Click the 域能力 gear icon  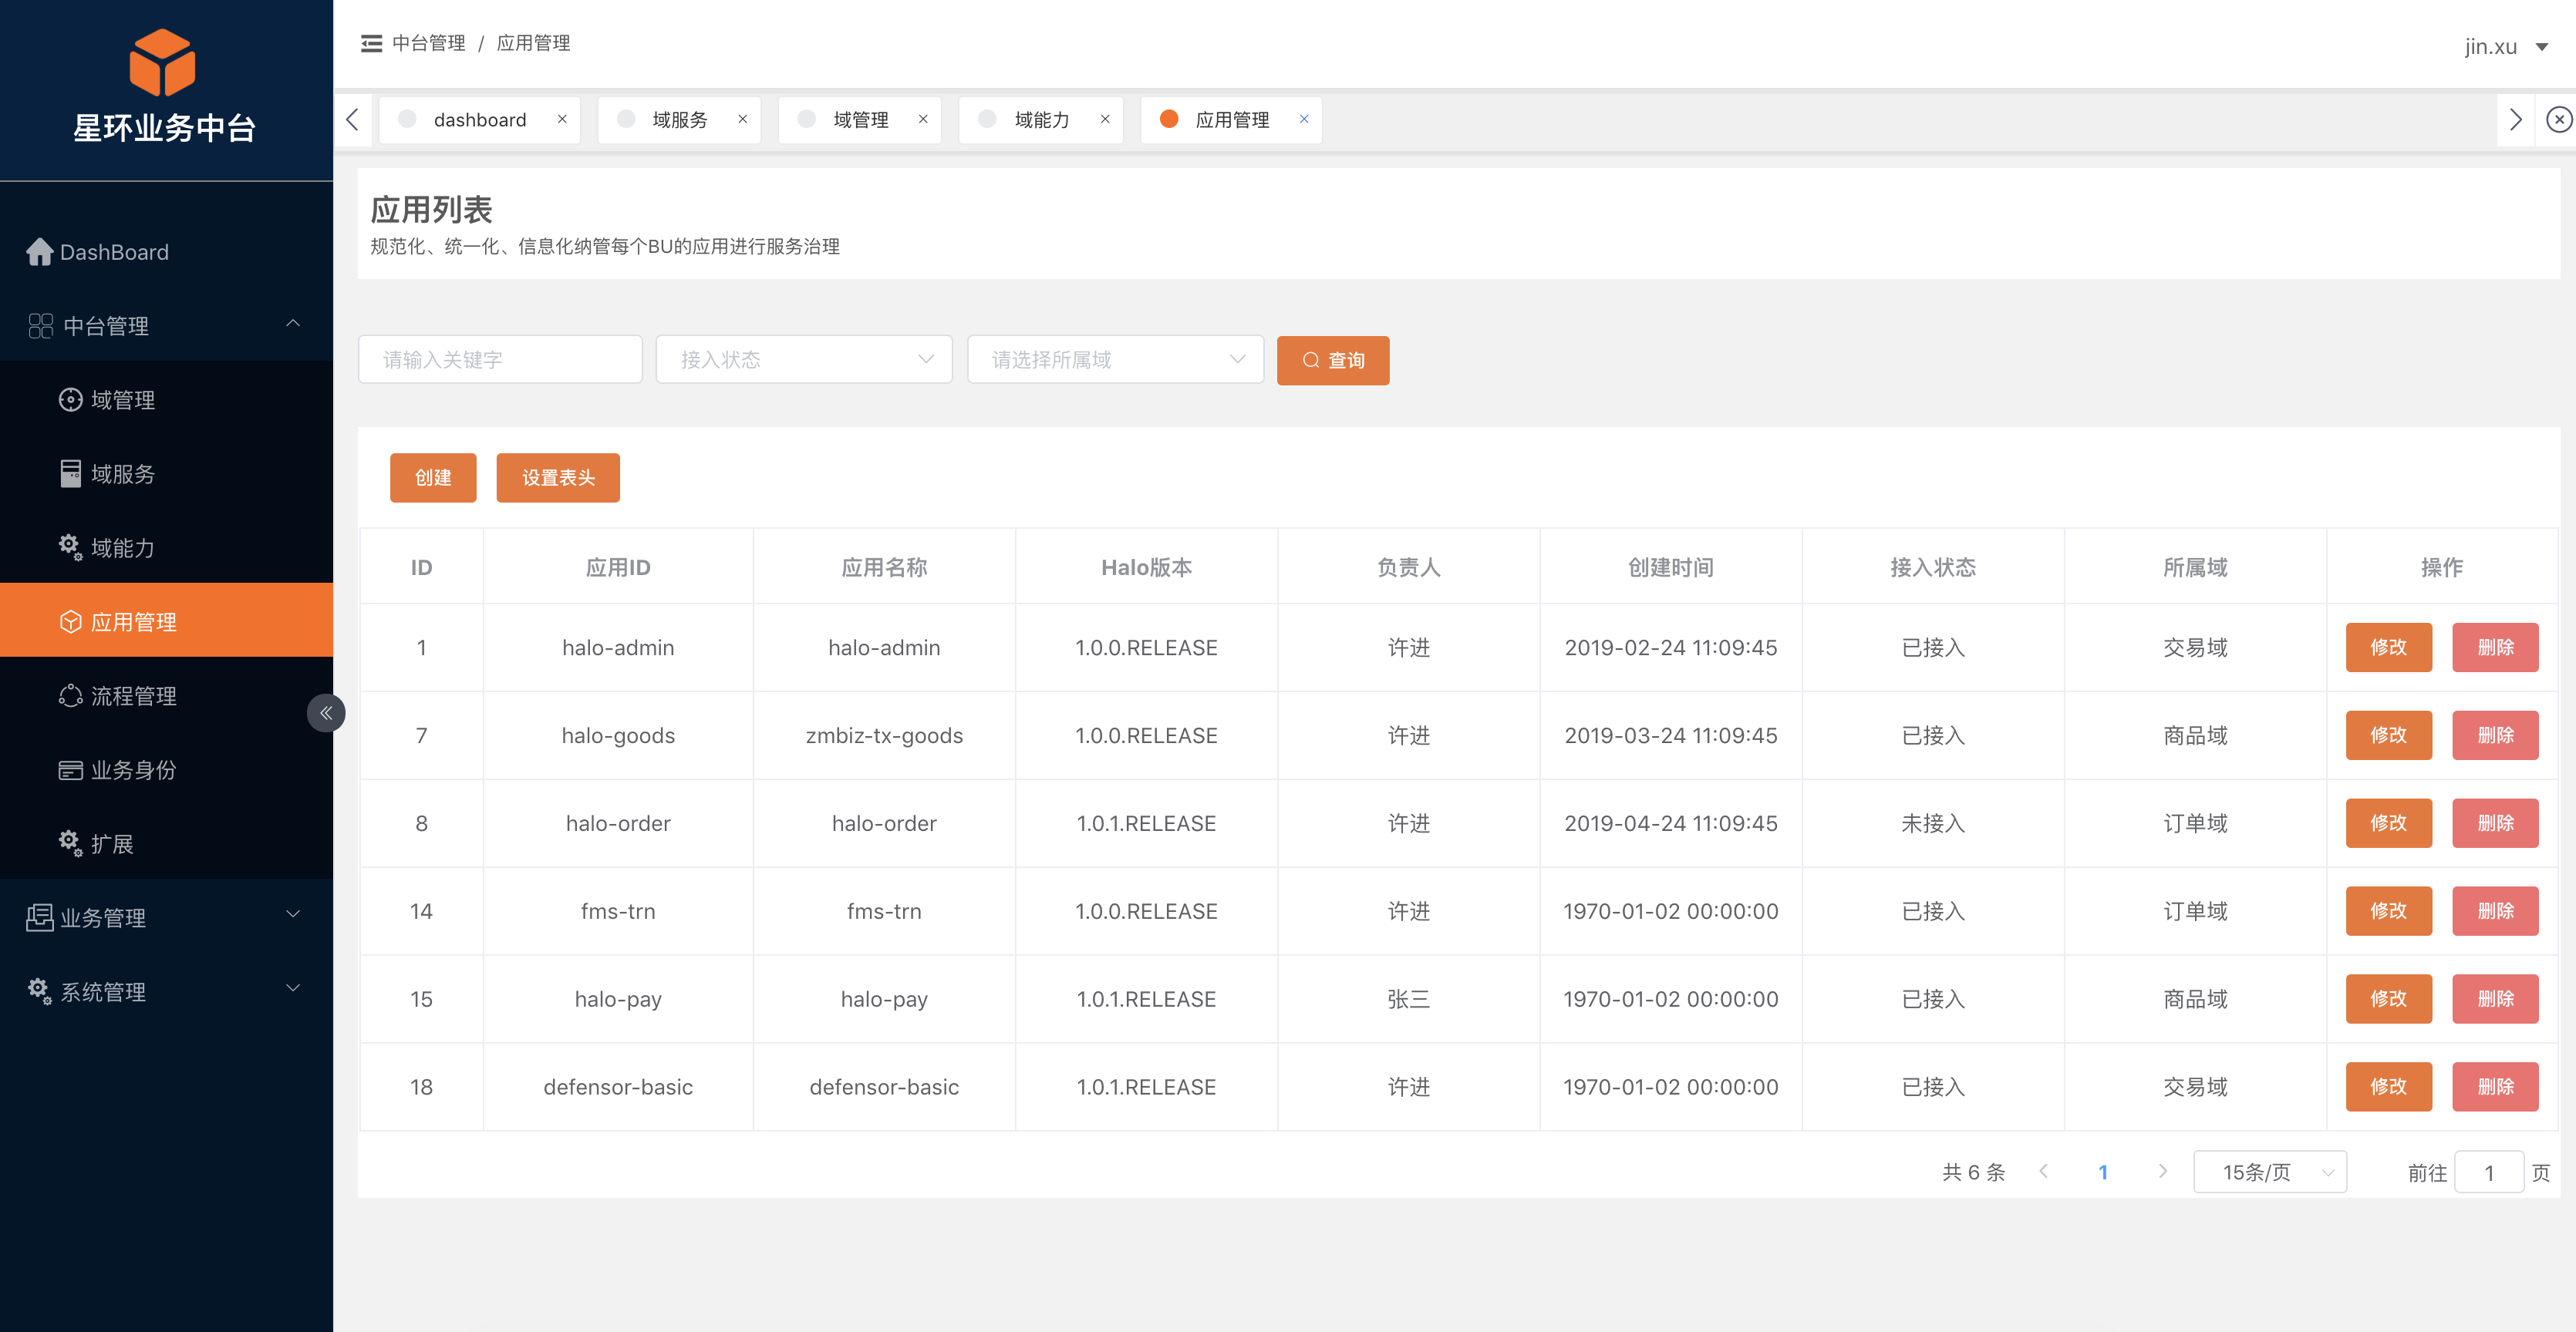pyautogui.click(x=70, y=547)
